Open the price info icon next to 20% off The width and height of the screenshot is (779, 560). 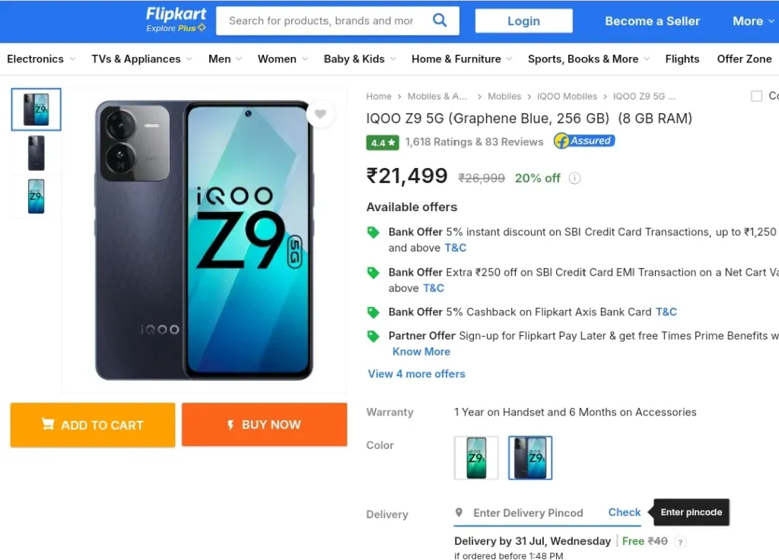coord(575,178)
